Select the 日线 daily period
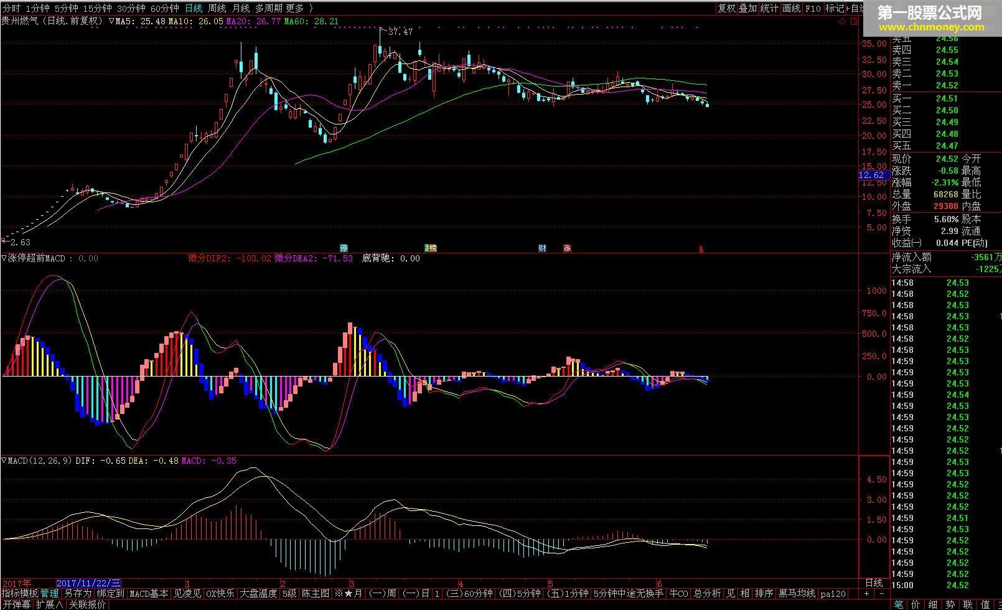The image size is (1002, 610). (194, 9)
